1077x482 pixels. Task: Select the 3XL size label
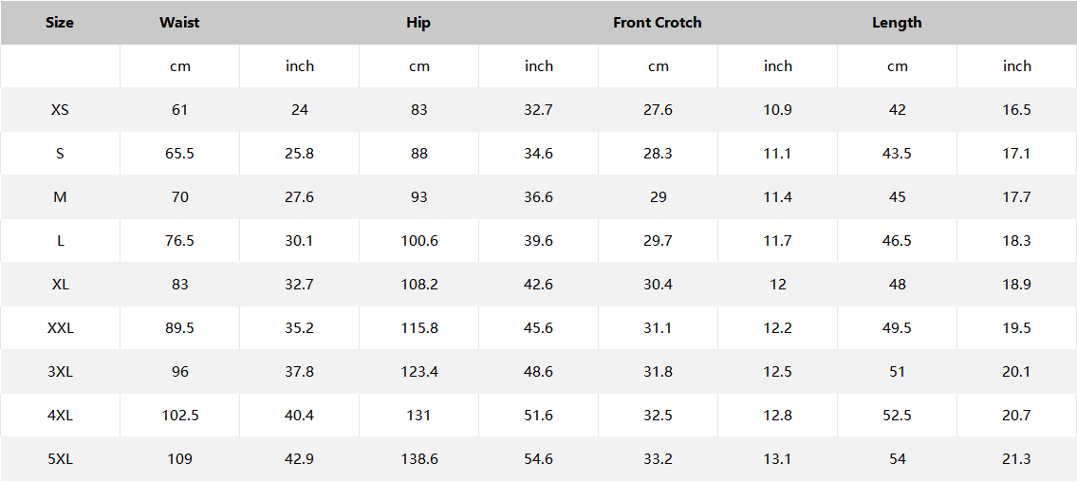tap(60, 372)
